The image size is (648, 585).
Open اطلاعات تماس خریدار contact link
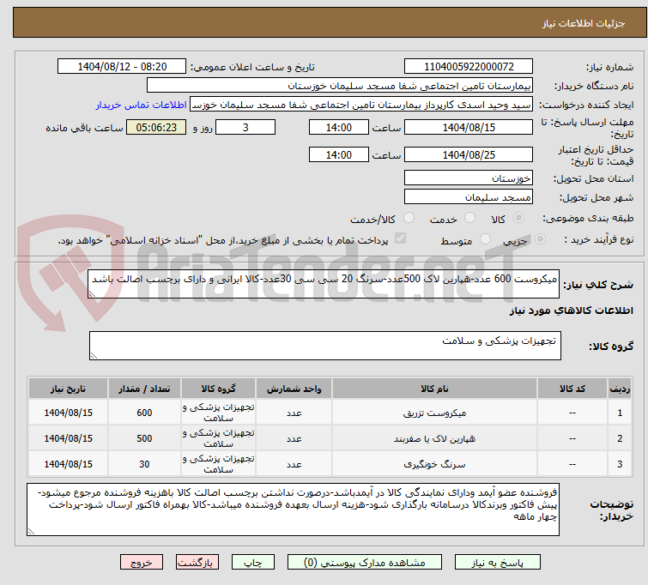141,104
